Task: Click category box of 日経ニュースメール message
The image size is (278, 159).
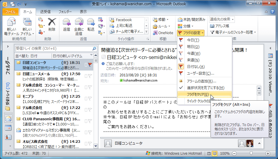Action: pos(86,76)
